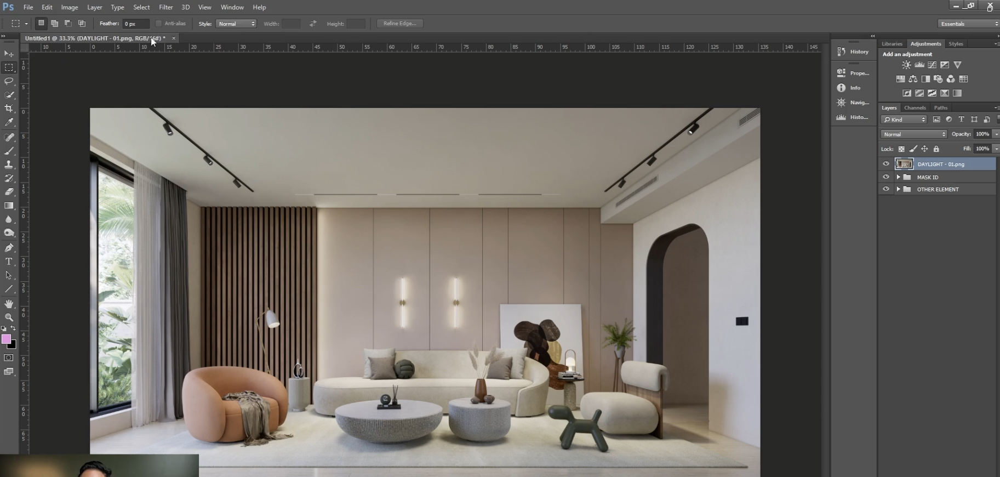Add a Color Balance adjustment
The image size is (1000, 477).
click(x=913, y=79)
